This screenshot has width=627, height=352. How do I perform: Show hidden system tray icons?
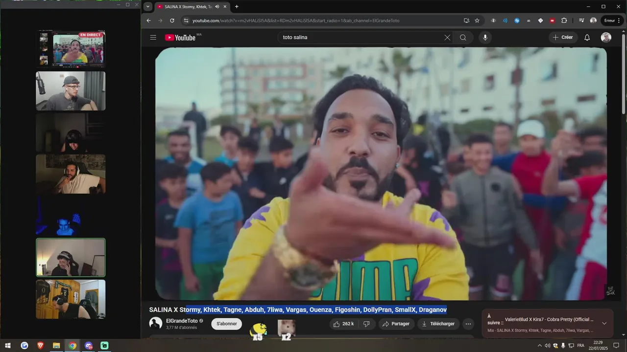539,346
